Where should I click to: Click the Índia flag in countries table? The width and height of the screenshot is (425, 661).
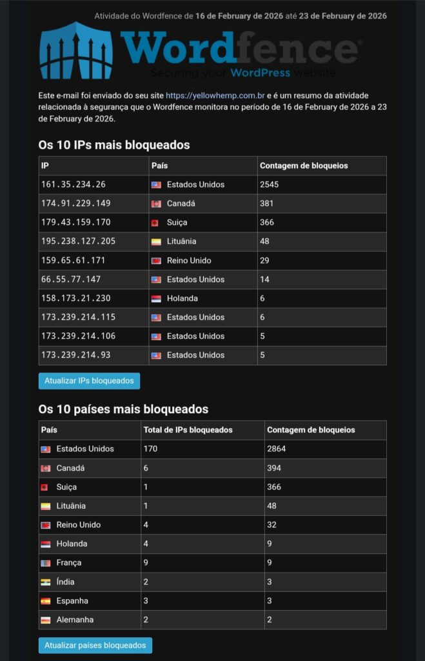click(x=45, y=582)
